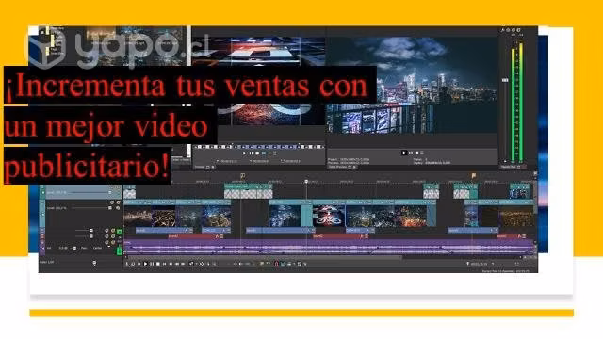Toggle mute on the lower video track

click(x=111, y=202)
